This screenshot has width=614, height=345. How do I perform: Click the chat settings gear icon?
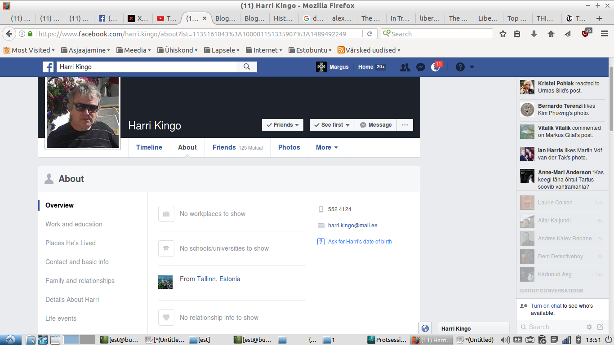pyautogui.click(x=589, y=327)
